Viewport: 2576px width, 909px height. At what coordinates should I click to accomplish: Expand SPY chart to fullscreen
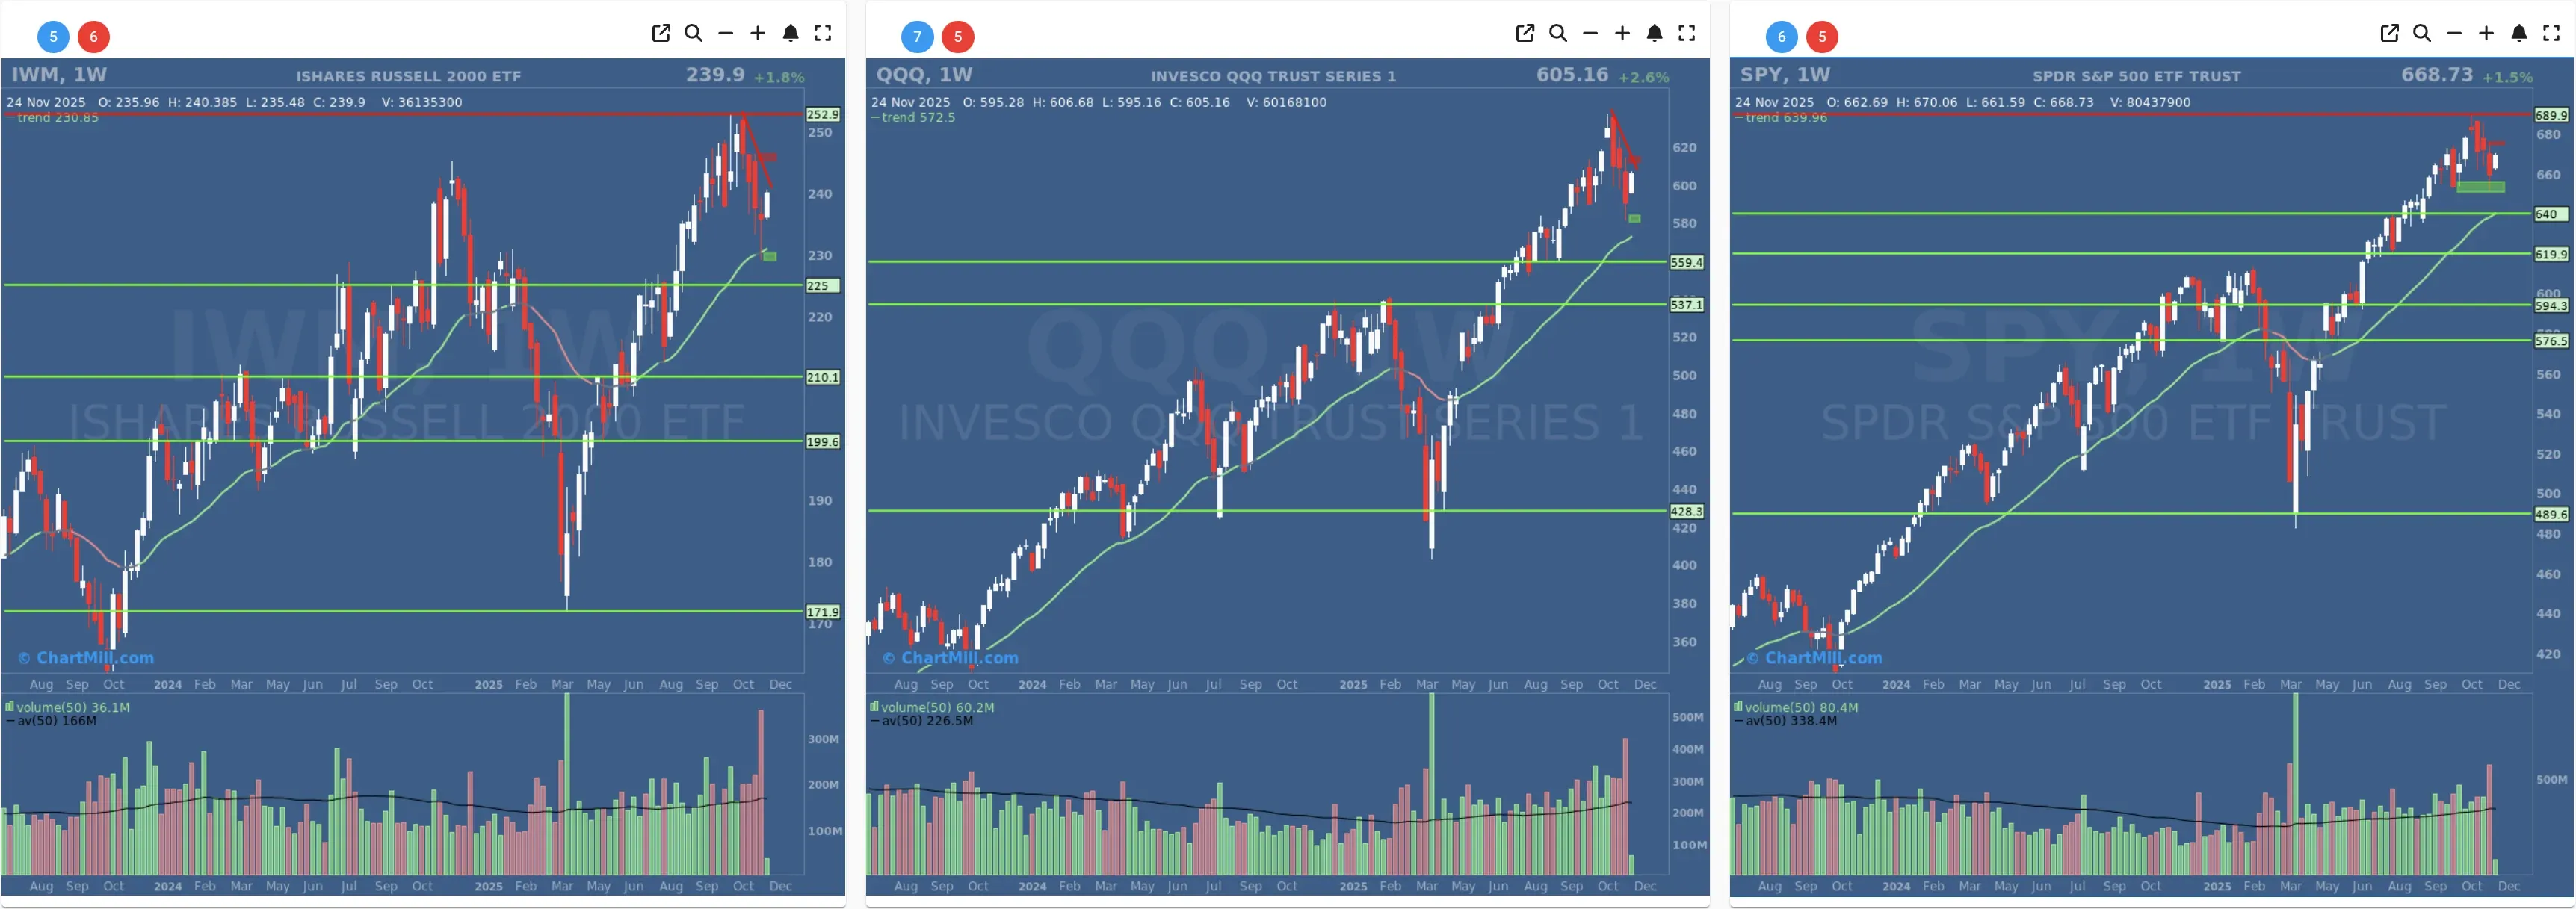click(2553, 33)
